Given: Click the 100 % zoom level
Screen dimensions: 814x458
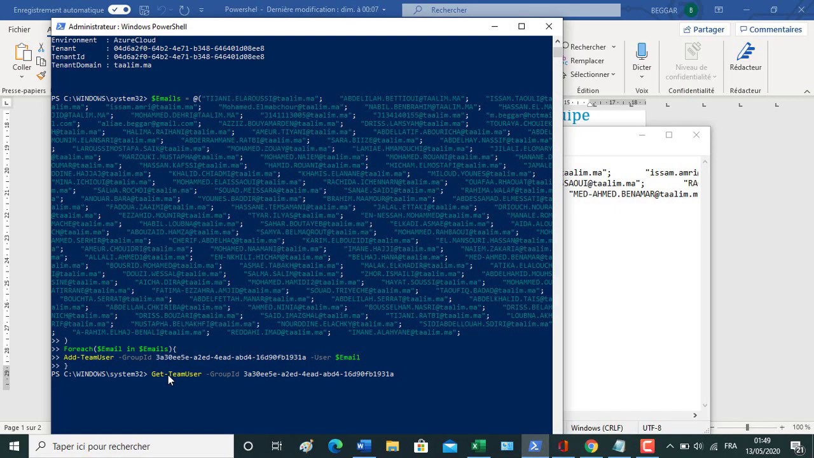Looking at the screenshot, I should coord(801,427).
